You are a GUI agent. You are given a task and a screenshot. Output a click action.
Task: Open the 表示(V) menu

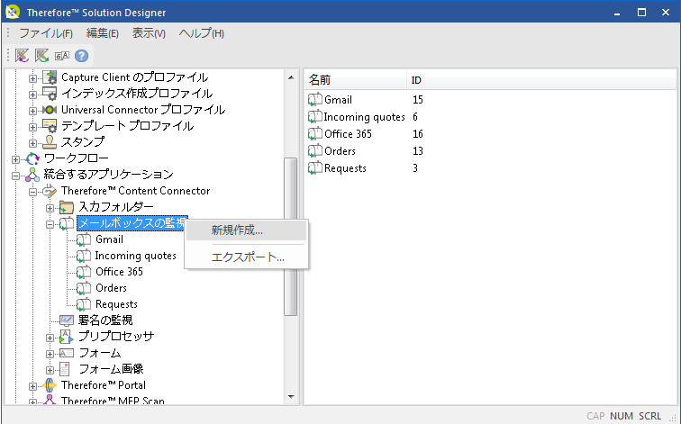click(x=149, y=33)
